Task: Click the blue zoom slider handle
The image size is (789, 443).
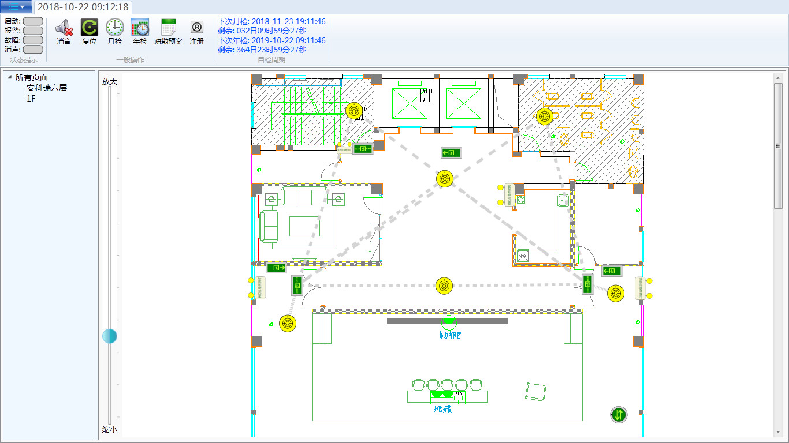Action: (x=110, y=336)
